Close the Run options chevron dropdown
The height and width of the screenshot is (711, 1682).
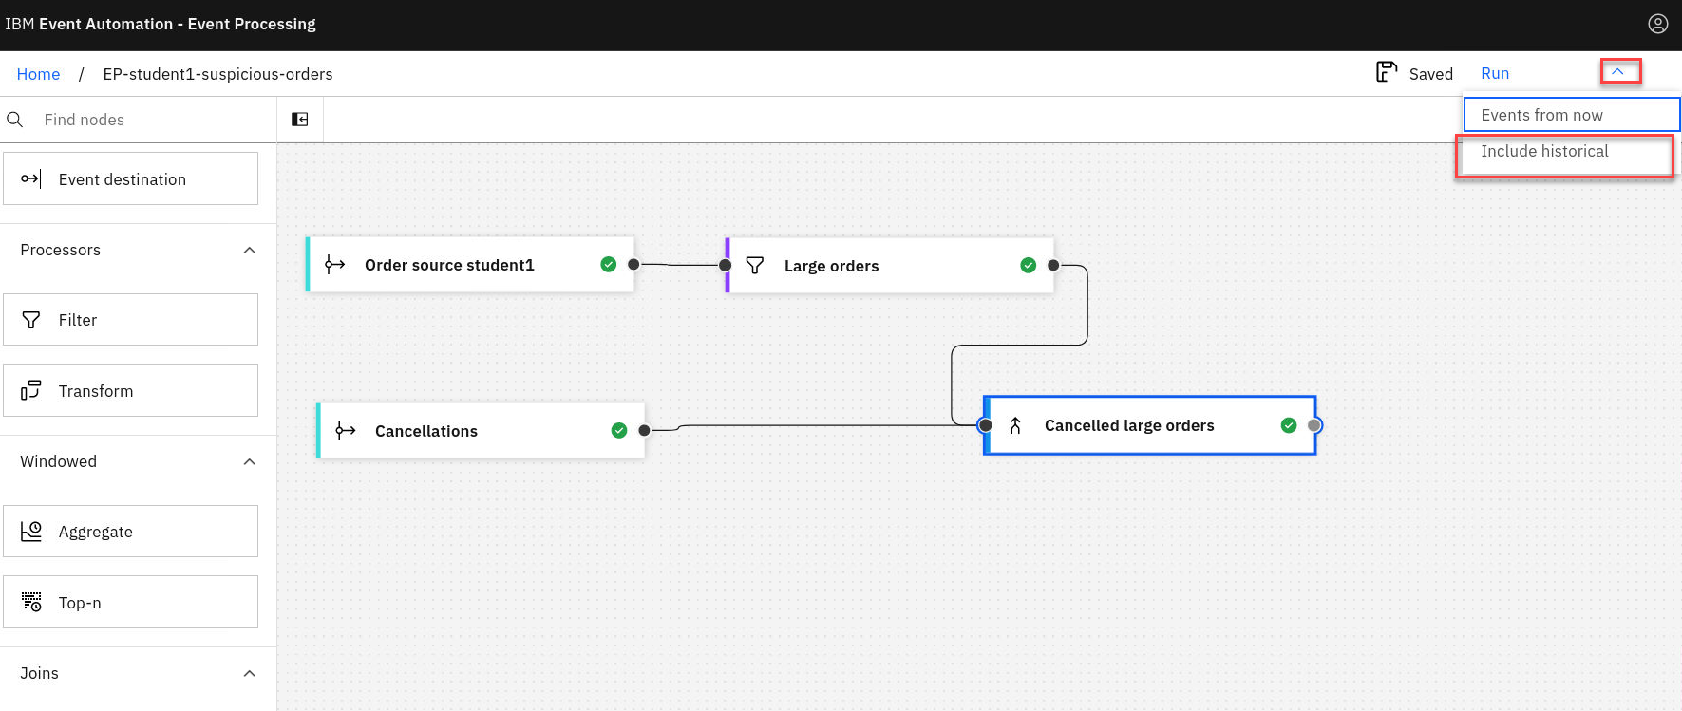pyautogui.click(x=1617, y=72)
